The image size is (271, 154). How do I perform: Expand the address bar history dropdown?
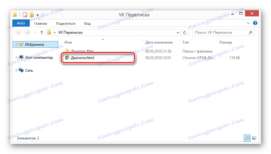click(178, 32)
